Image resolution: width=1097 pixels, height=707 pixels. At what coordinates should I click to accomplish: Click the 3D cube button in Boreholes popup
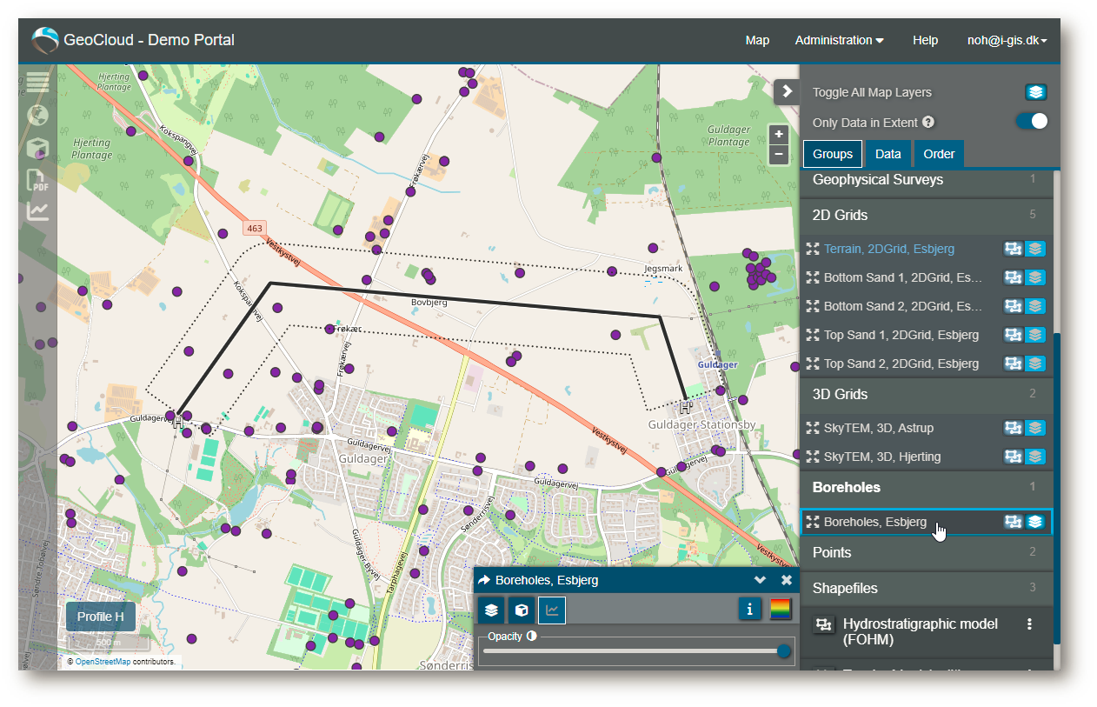point(522,610)
